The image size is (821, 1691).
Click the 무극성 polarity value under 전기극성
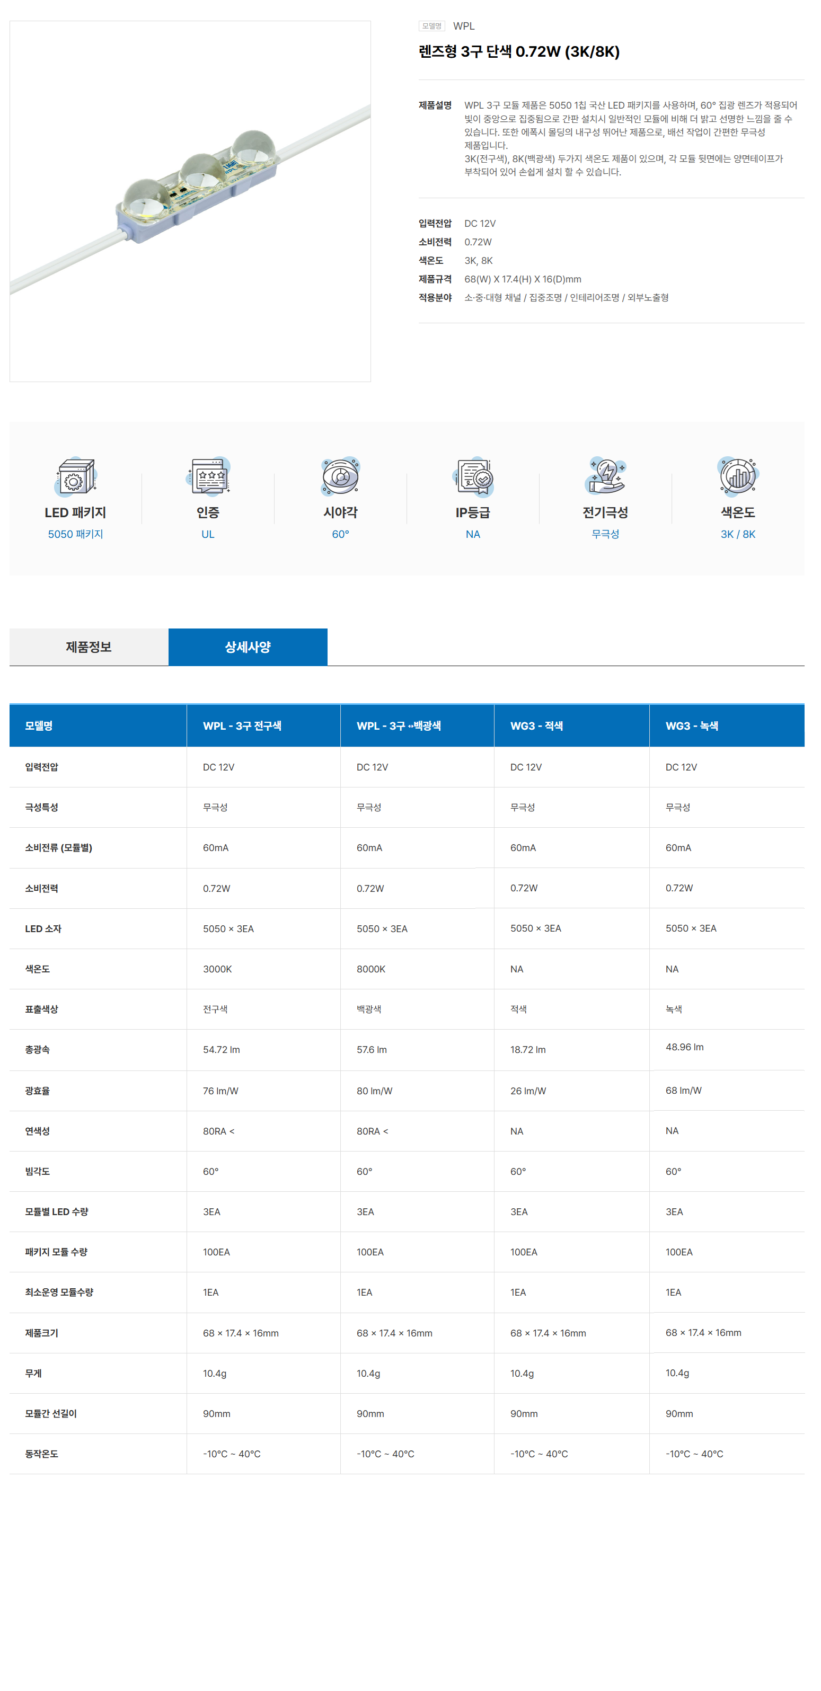pyautogui.click(x=605, y=534)
